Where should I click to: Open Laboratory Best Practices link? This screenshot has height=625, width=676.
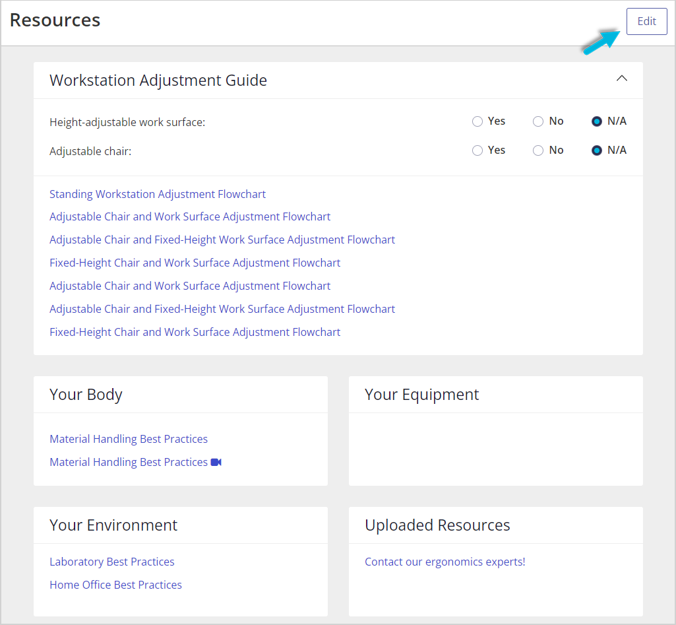tap(112, 562)
